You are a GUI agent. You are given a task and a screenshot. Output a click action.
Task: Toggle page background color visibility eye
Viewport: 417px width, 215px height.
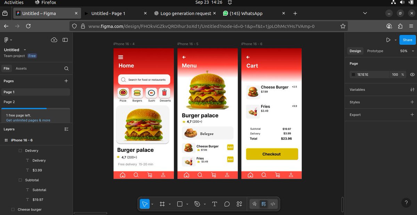412,75
